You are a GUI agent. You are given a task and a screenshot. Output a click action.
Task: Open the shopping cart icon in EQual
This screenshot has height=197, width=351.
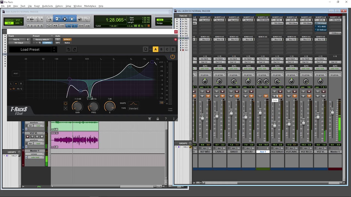pos(149,119)
